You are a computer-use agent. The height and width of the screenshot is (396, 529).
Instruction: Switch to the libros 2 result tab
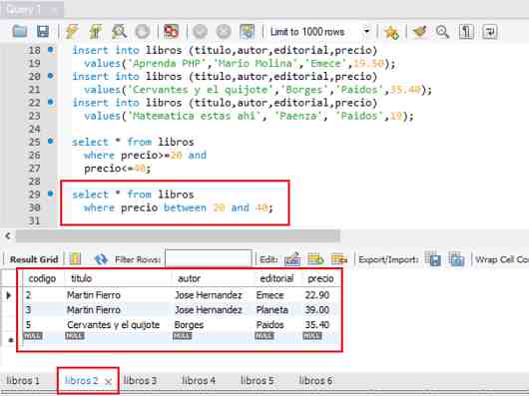(81, 381)
